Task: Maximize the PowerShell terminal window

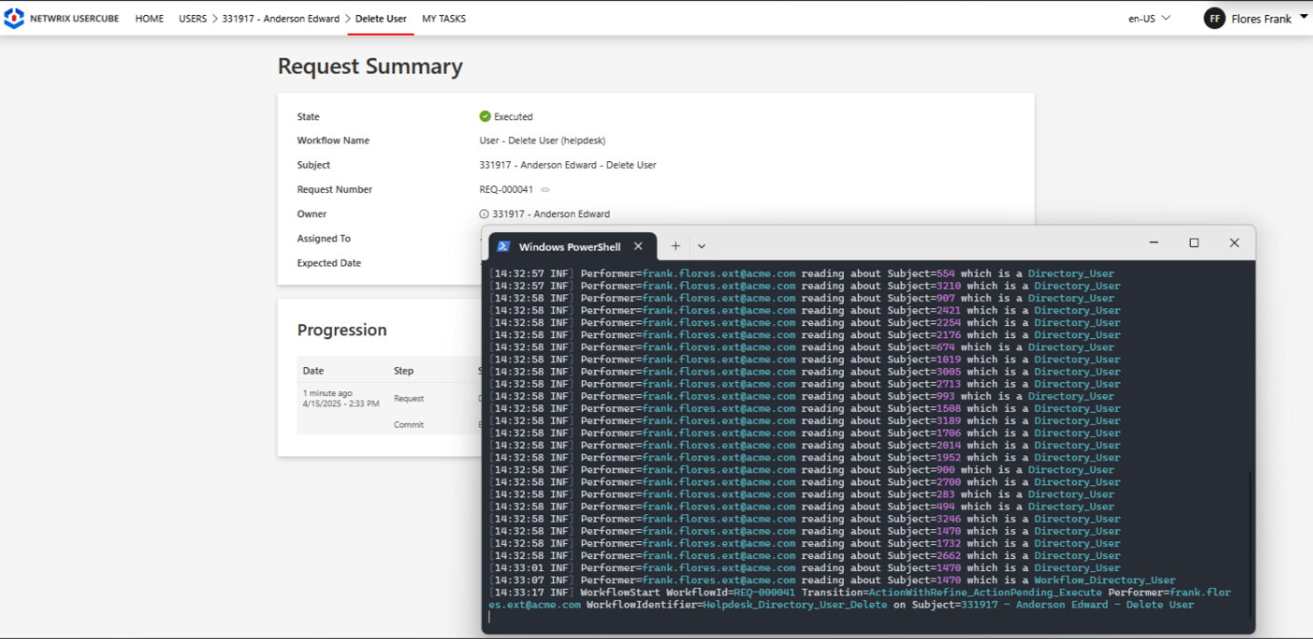Action: pyautogui.click(x=1194, y=243)
